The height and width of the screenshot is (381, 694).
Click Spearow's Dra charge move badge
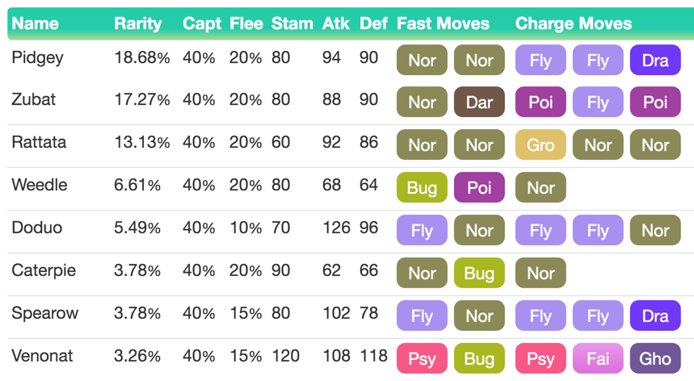pos(655,316)
